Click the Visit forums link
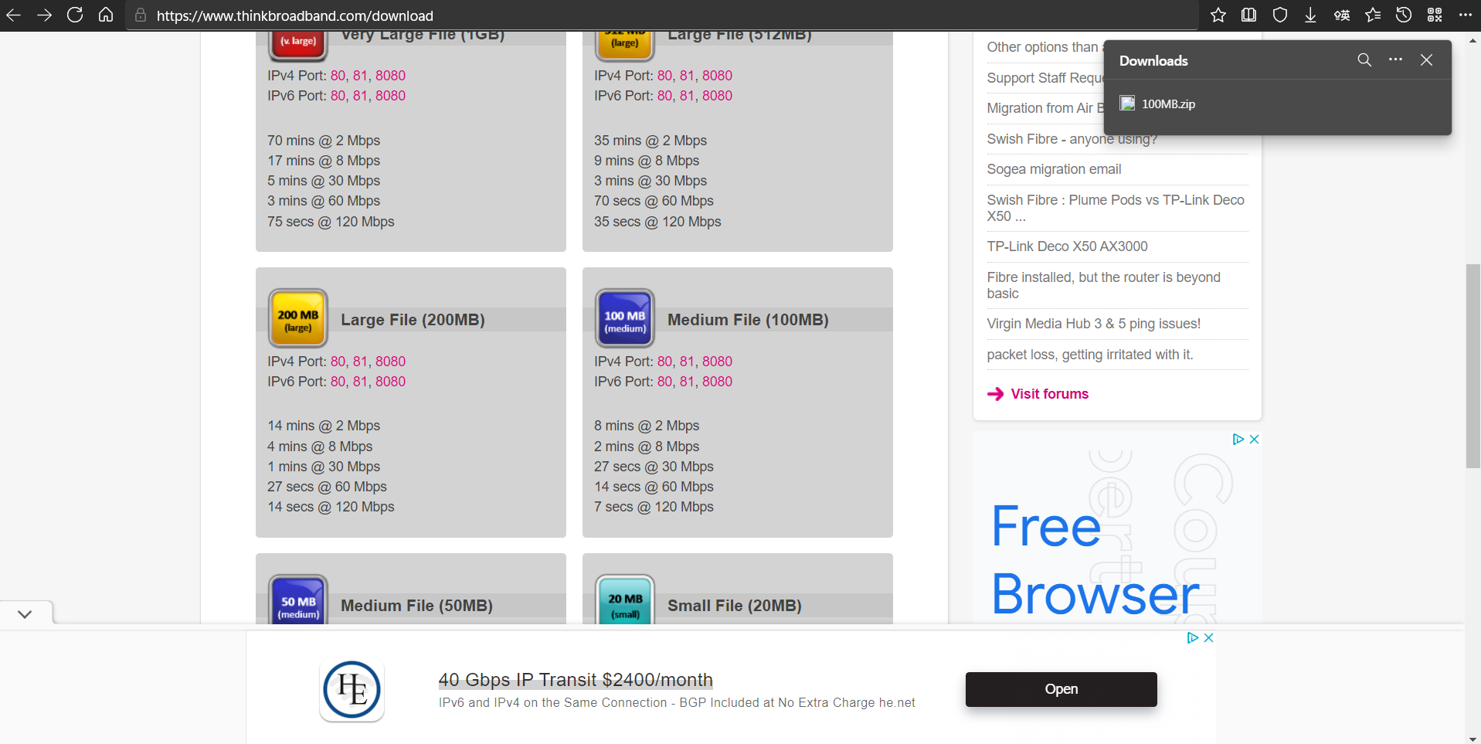The height and width of the screenshot is (744, 1481). [x=1049, y=393]
